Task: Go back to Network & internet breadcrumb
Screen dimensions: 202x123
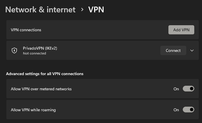Action: [40, 9]
